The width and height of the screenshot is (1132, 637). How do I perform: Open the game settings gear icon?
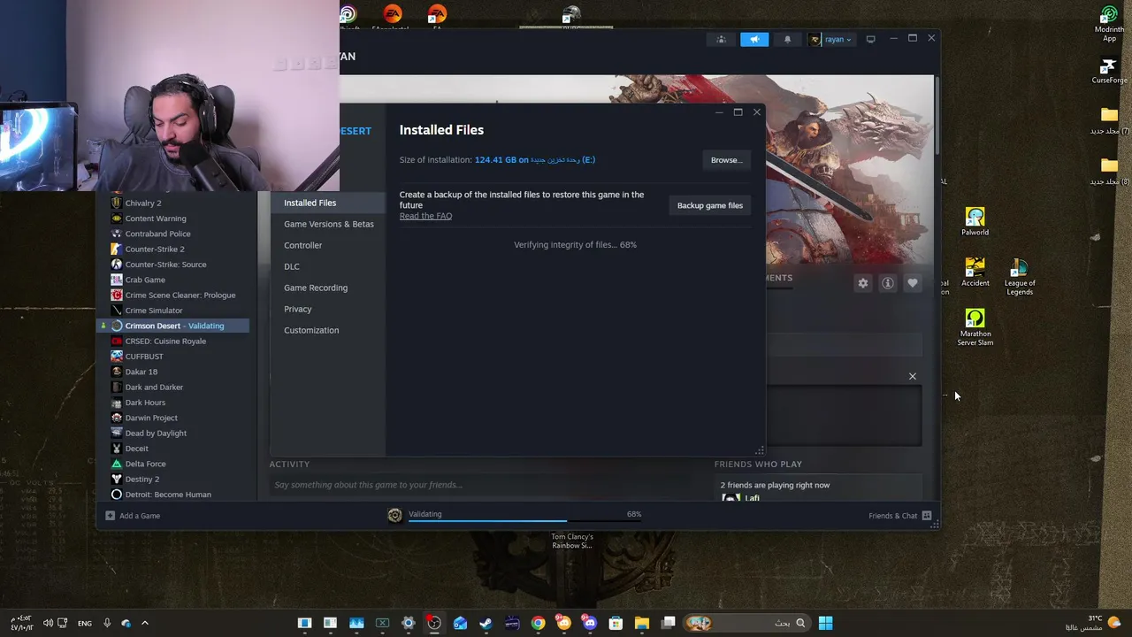tap(863, 283)
